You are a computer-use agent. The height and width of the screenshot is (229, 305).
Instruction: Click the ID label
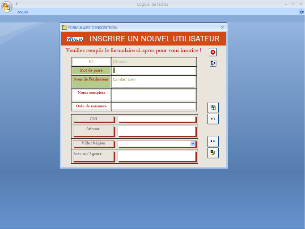pos(91,61)
